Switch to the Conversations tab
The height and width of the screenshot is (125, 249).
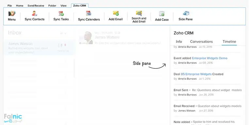(x=201, y=42)
